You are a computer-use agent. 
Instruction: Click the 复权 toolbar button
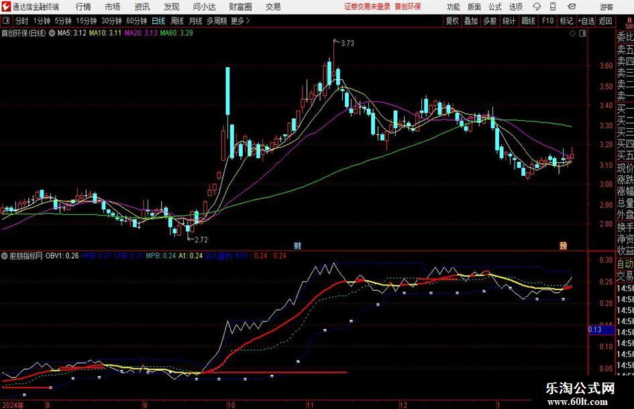tap(452, 21)
